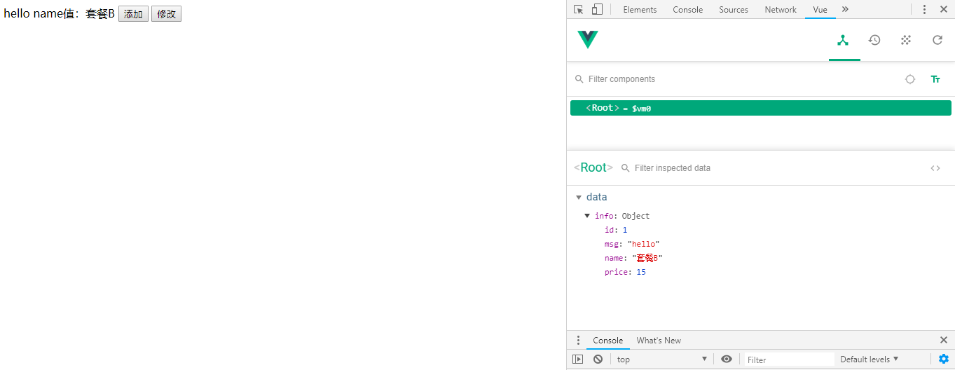Click the 修改 button
The height and width of the screenshot is (370, 955).
[x=166, y=14]
